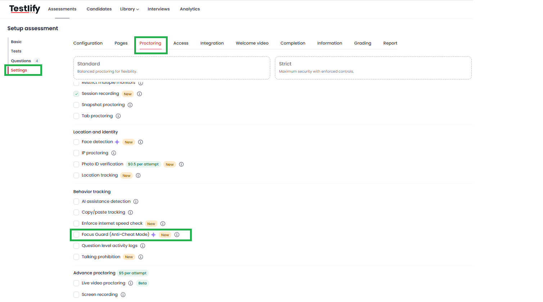Click info icon for Photo ID verification
The height and width of the screenshot is (302, 543).
click(x=181, y=164)
